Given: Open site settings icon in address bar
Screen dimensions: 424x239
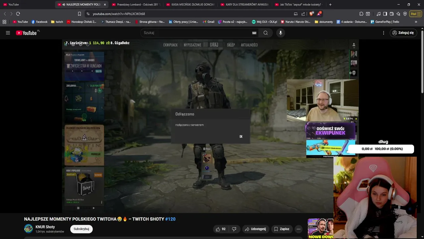Looking at the screenshot, I should click(88, 14).
